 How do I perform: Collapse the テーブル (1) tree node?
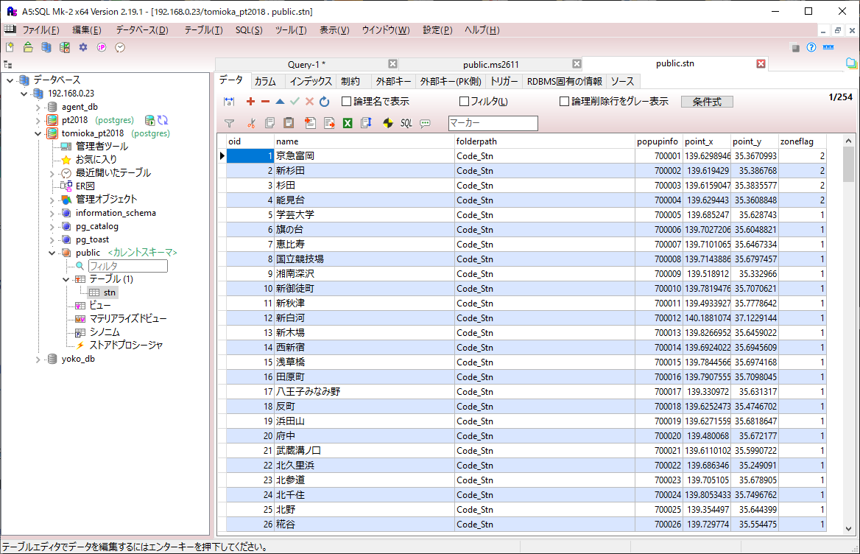click(x=66, y=280)
